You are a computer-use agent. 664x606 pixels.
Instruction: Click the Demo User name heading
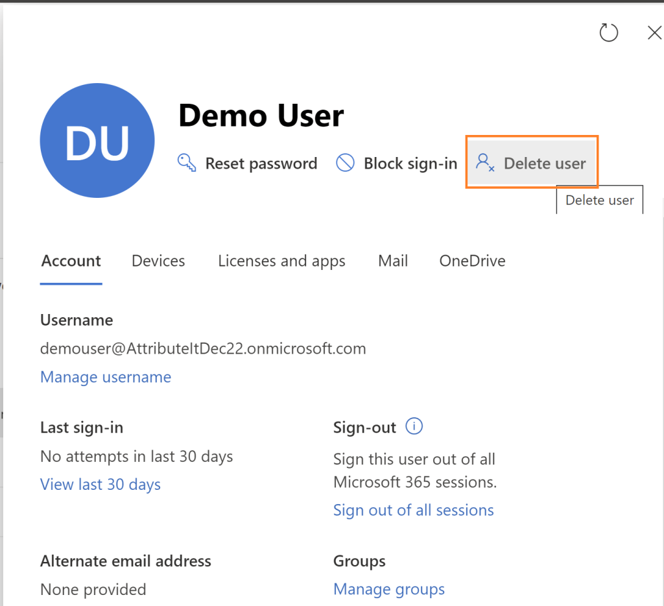coord(261,116)
